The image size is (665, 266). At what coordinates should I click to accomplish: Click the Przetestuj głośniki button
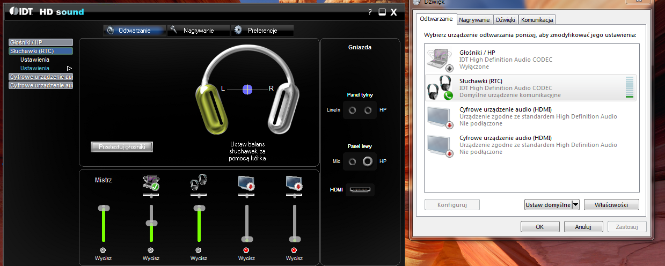[122, 146]
